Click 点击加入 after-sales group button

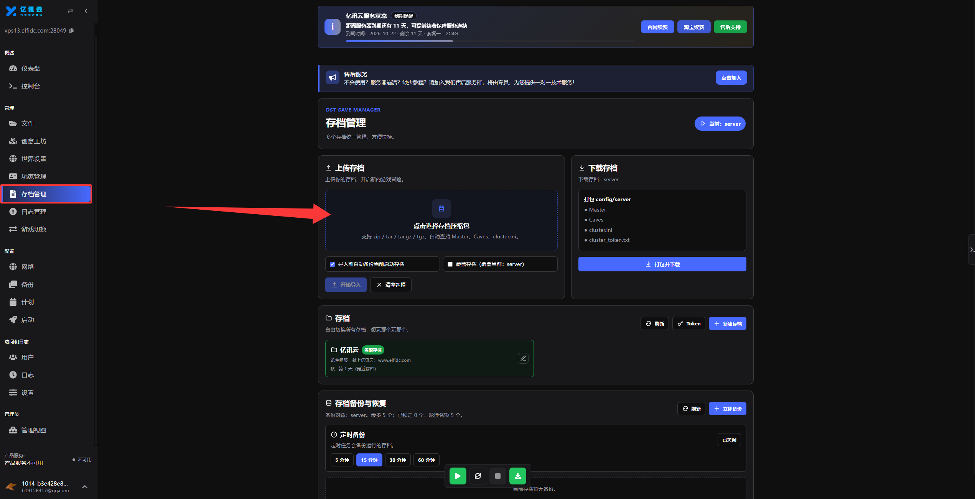click(731, 78)
